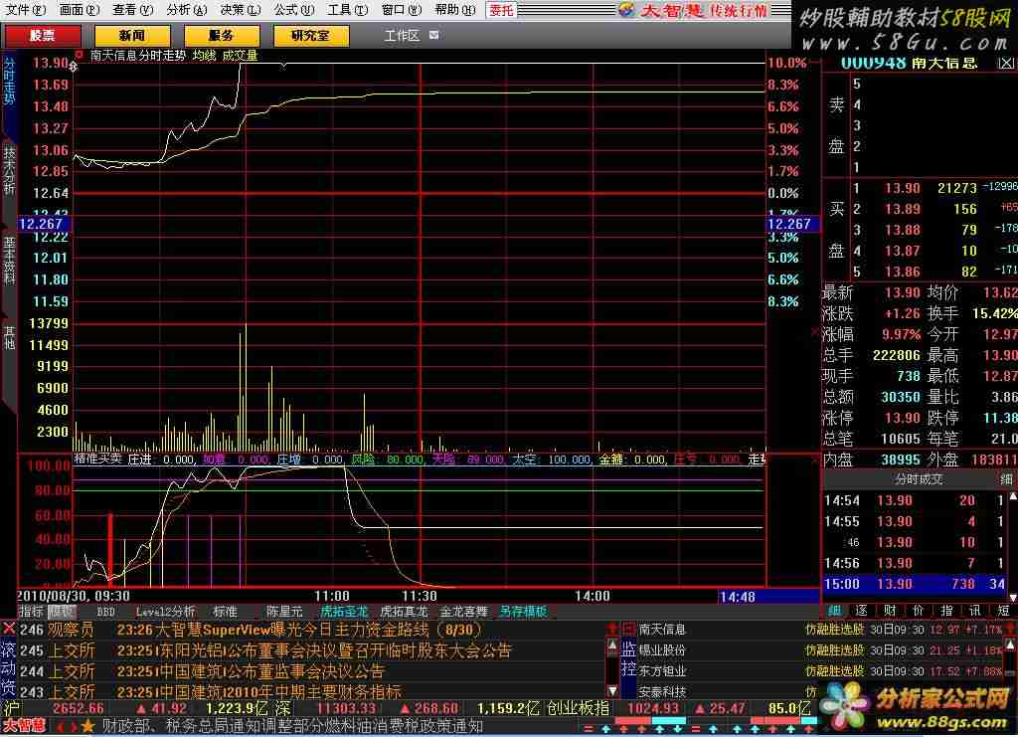This screenshot has width=1018, height=737.
Task: Click the red icon left of 南天信息 in the monitor list
Action: point(628,629)
